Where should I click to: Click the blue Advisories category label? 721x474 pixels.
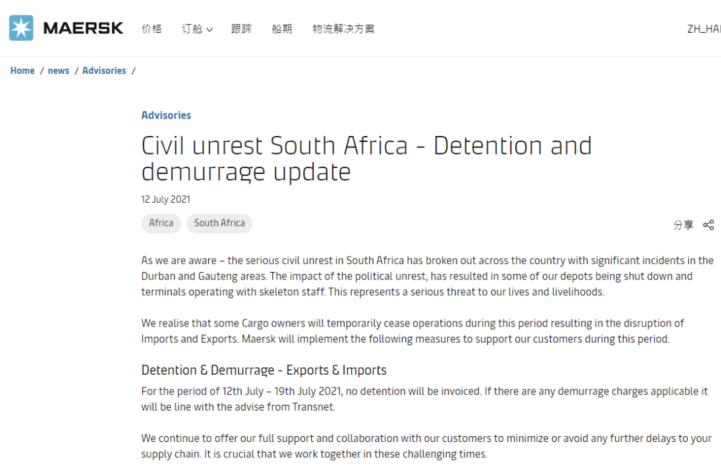[x=166, y=115]
